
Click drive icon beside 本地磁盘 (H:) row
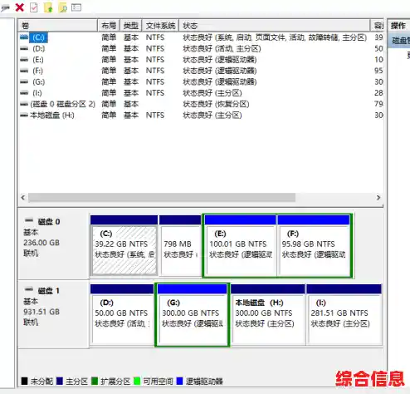tap(24, 116)
